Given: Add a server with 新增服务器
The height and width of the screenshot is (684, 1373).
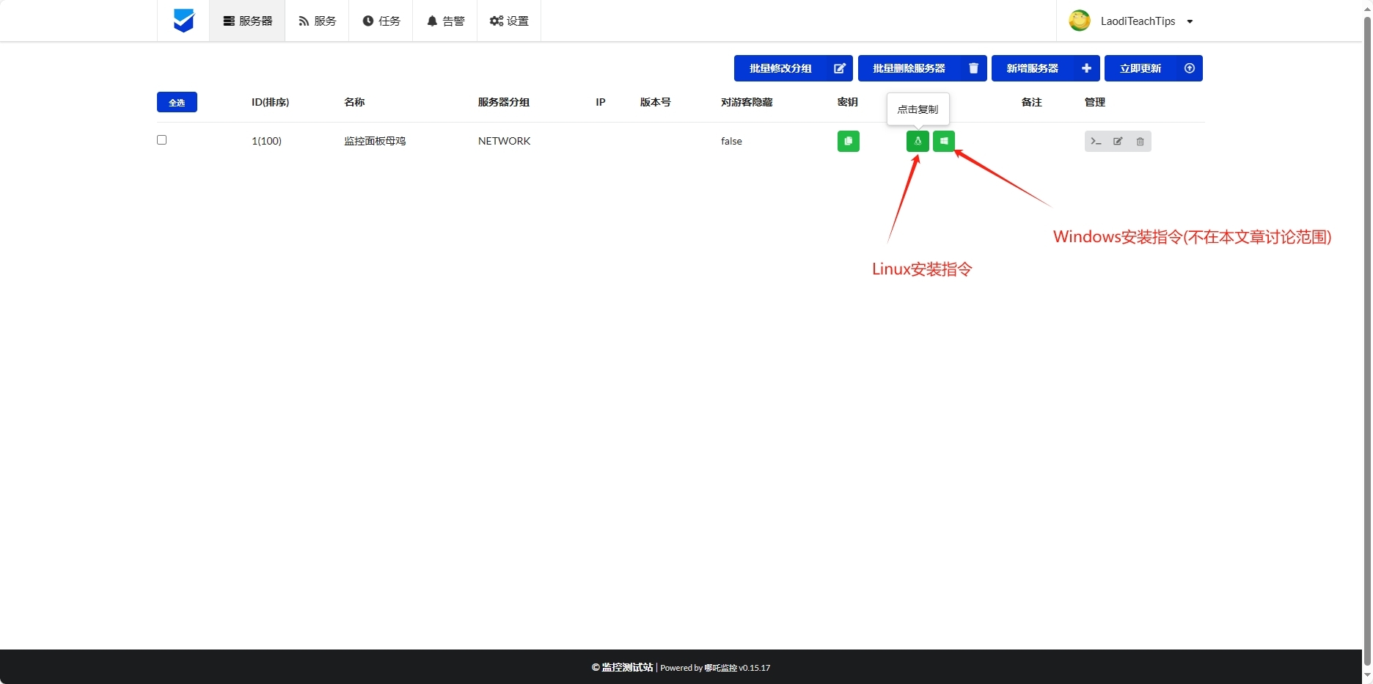Looking at the screenshot, I should click(x=1045, y=68).
